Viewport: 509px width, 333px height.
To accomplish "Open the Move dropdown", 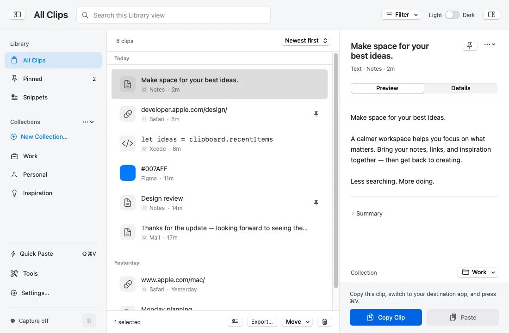I will [297, 321].
